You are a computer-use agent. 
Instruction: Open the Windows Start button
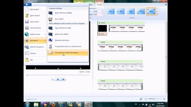[27, 104]
